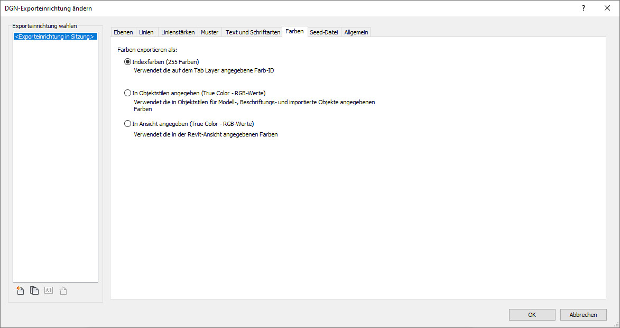Select <Exporteinrichtung in Sitzung> list entry
620x328 pixels.
coord(55,37)
